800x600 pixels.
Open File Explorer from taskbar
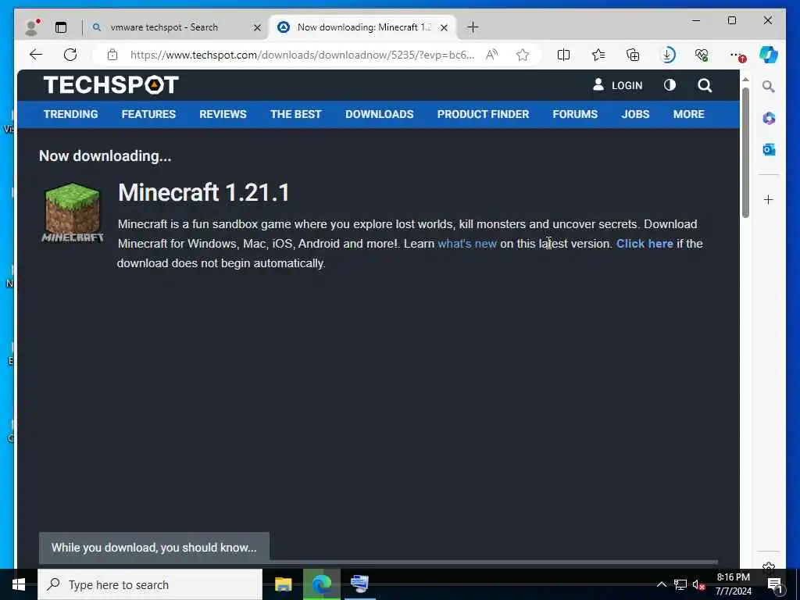click(283, 584)
